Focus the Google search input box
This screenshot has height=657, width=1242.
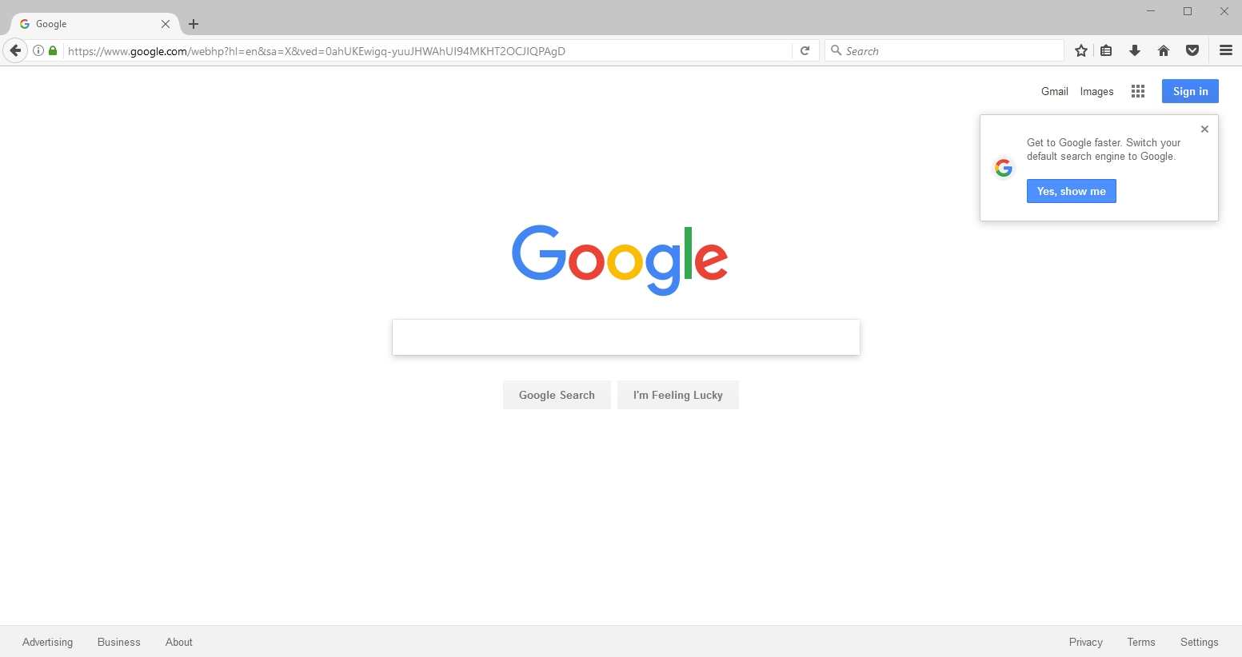[626, 337]
